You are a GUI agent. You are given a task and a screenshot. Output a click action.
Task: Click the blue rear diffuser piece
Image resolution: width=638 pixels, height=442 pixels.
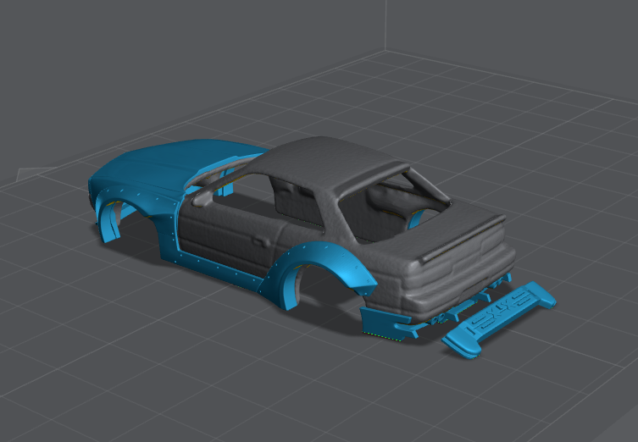390,323
